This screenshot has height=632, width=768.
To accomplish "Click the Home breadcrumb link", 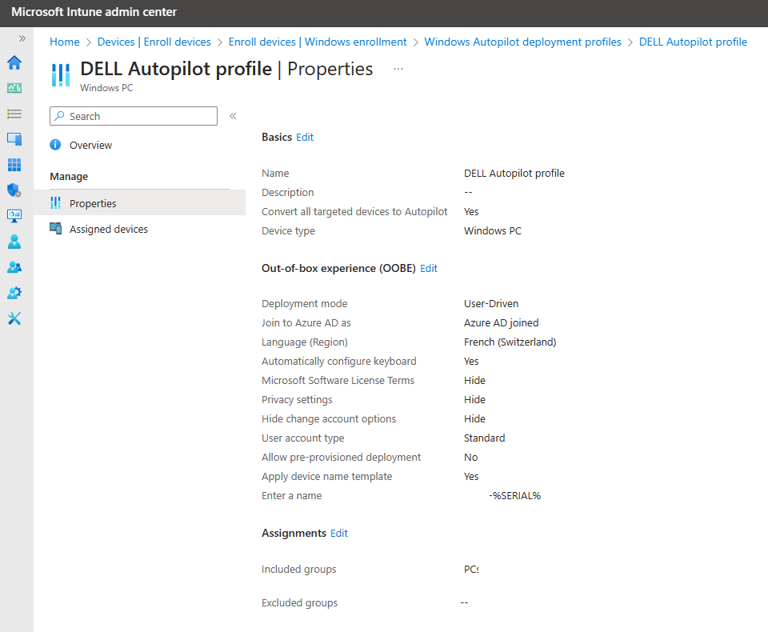I will (65, 42).
